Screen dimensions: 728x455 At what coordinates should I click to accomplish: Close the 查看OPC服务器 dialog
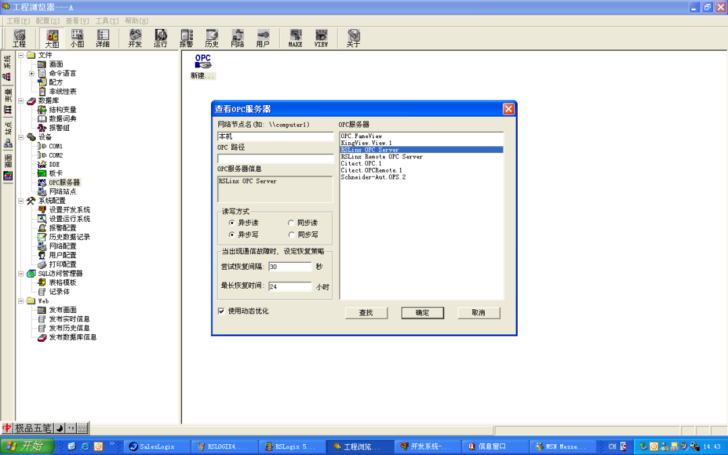point(508,109)
